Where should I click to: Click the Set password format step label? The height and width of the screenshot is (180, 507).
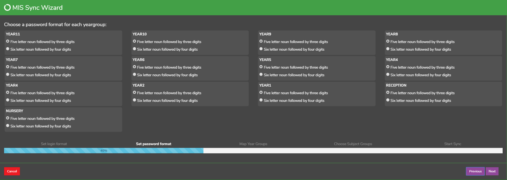(x=154, y=144)
